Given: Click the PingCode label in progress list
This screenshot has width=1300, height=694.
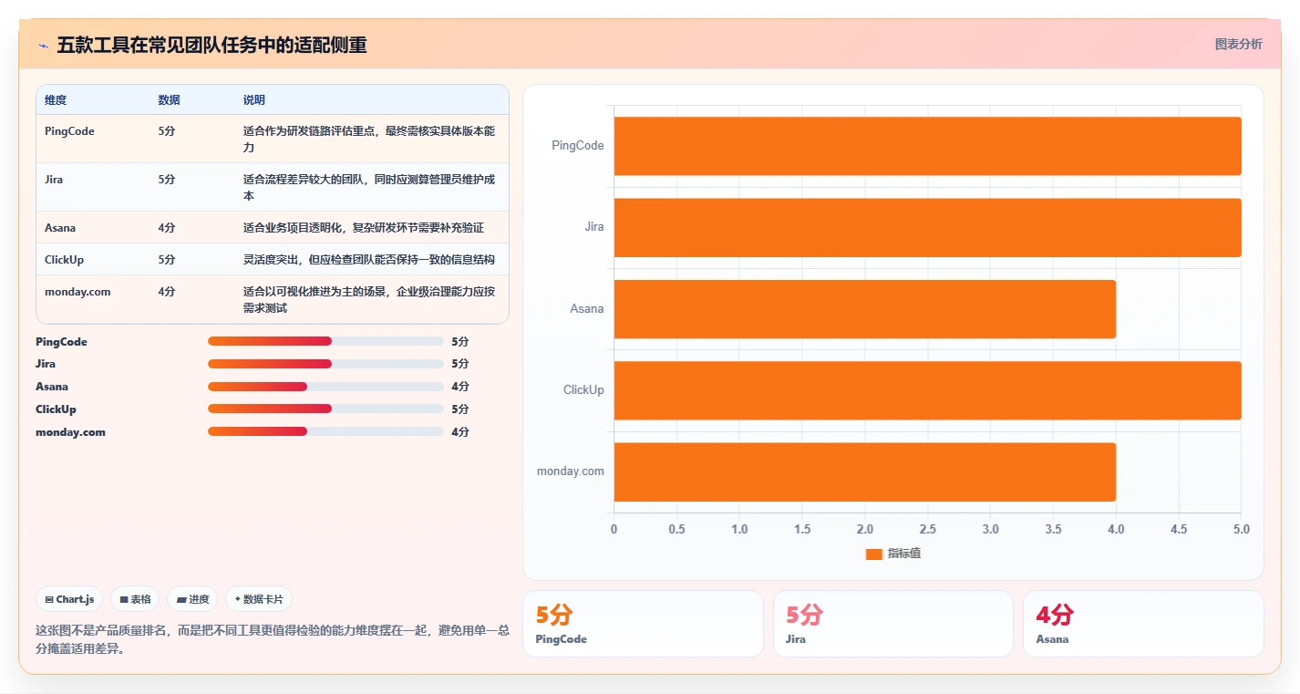Looking at the screenshot, I should [61, 342].
